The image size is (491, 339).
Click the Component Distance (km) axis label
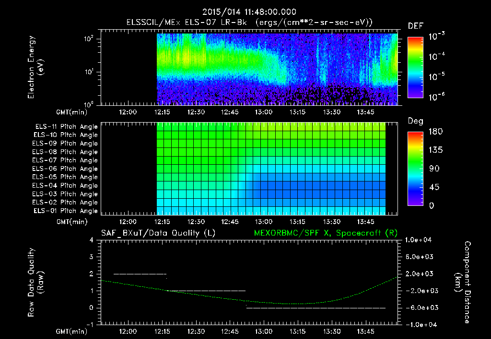[x=463, y=282]
